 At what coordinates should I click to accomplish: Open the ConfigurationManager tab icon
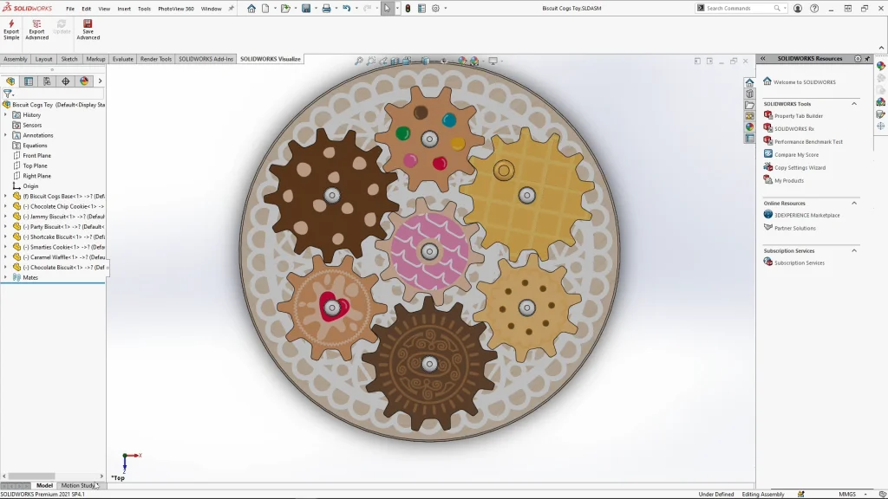tap(47, 81)
